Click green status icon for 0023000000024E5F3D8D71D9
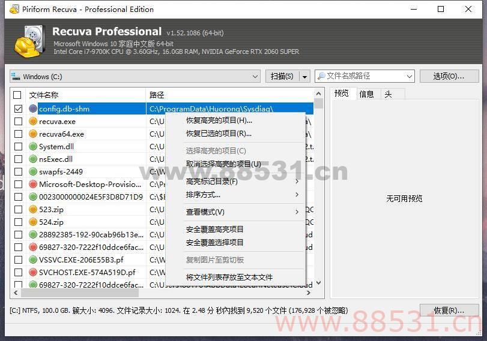The image size is (487, 341). click(33, 197)
